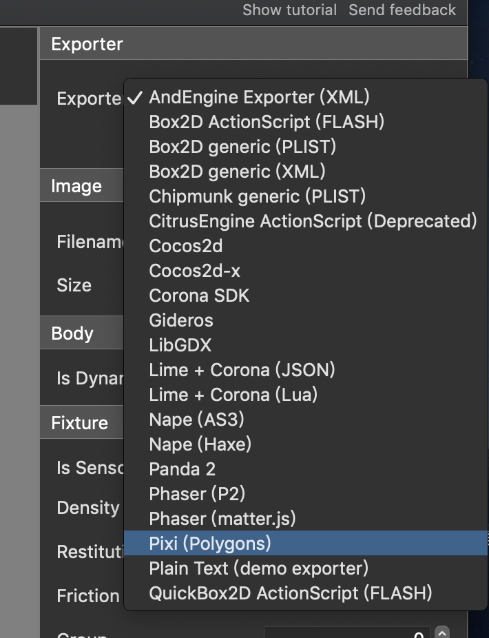Click the Body section header
The image size is (489, 638).
click(x=72, y=333)
